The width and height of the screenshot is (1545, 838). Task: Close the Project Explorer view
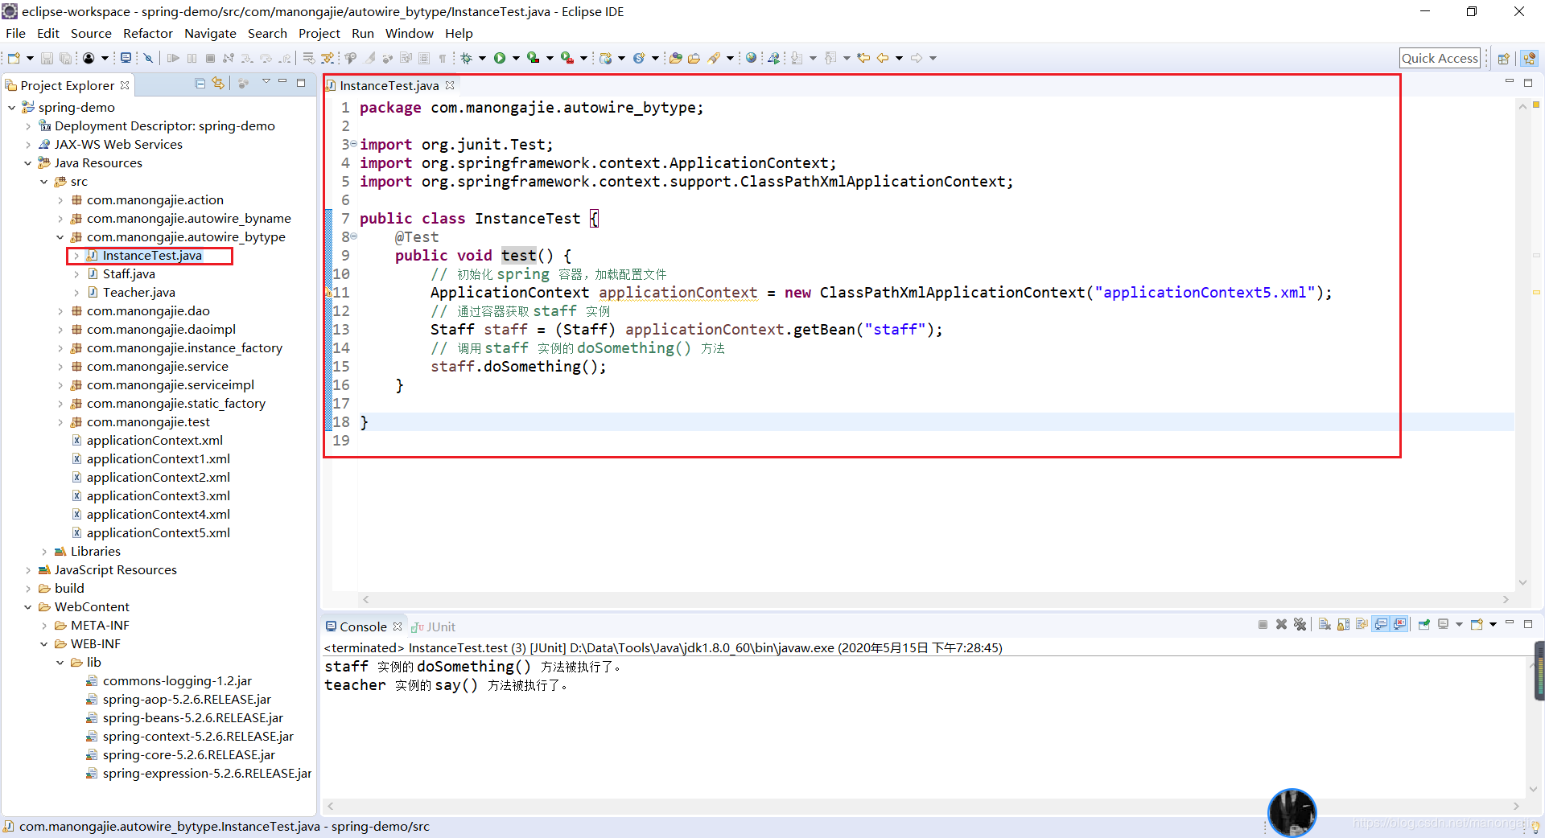coord(125,85)
